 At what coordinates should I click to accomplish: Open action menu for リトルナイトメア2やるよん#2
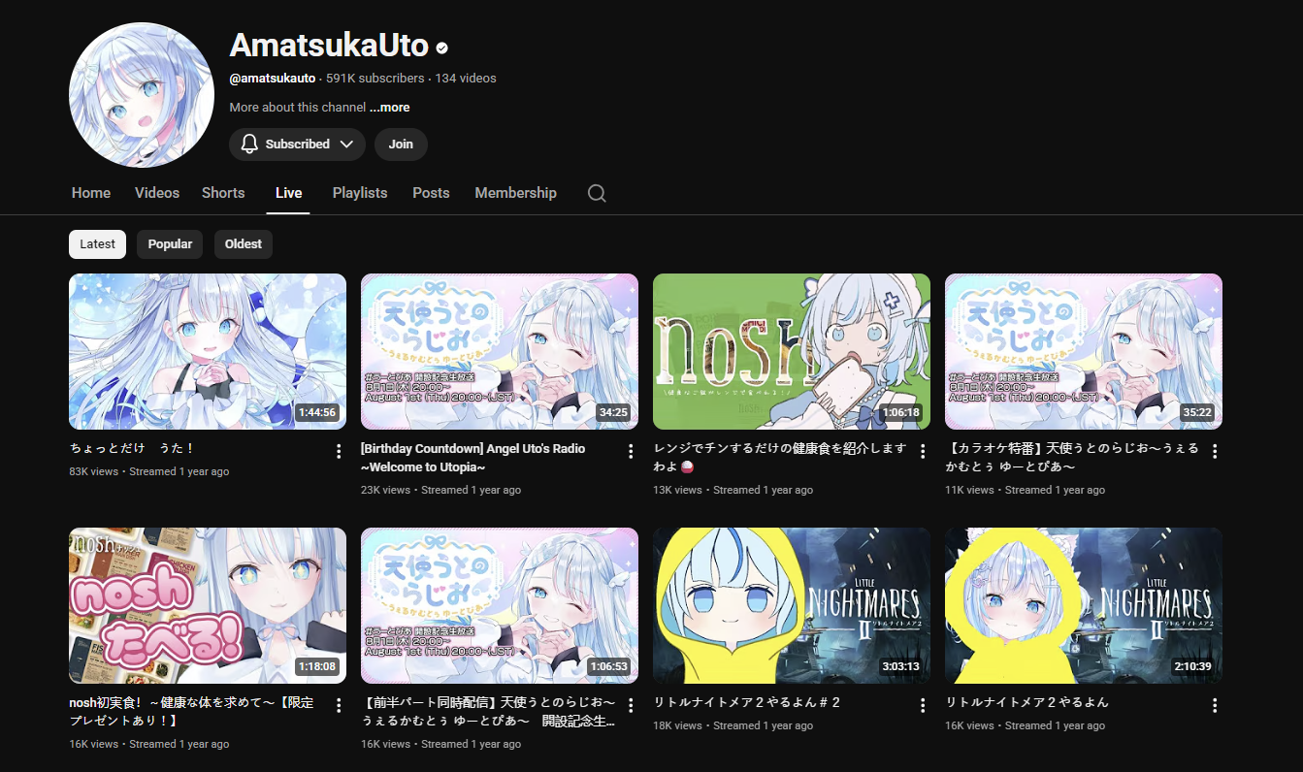[923, 705]
